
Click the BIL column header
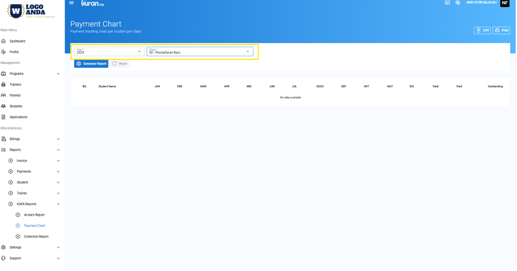[84, 86]
